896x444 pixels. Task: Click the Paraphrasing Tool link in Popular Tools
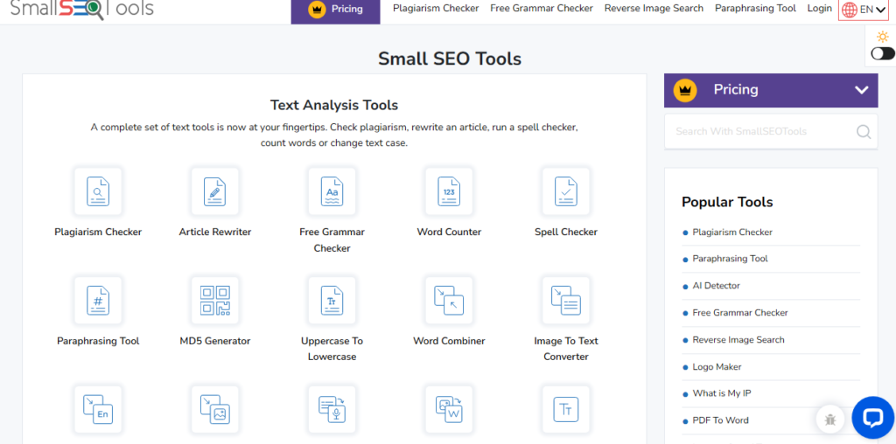pyautogui.click(x=730, y=259)
